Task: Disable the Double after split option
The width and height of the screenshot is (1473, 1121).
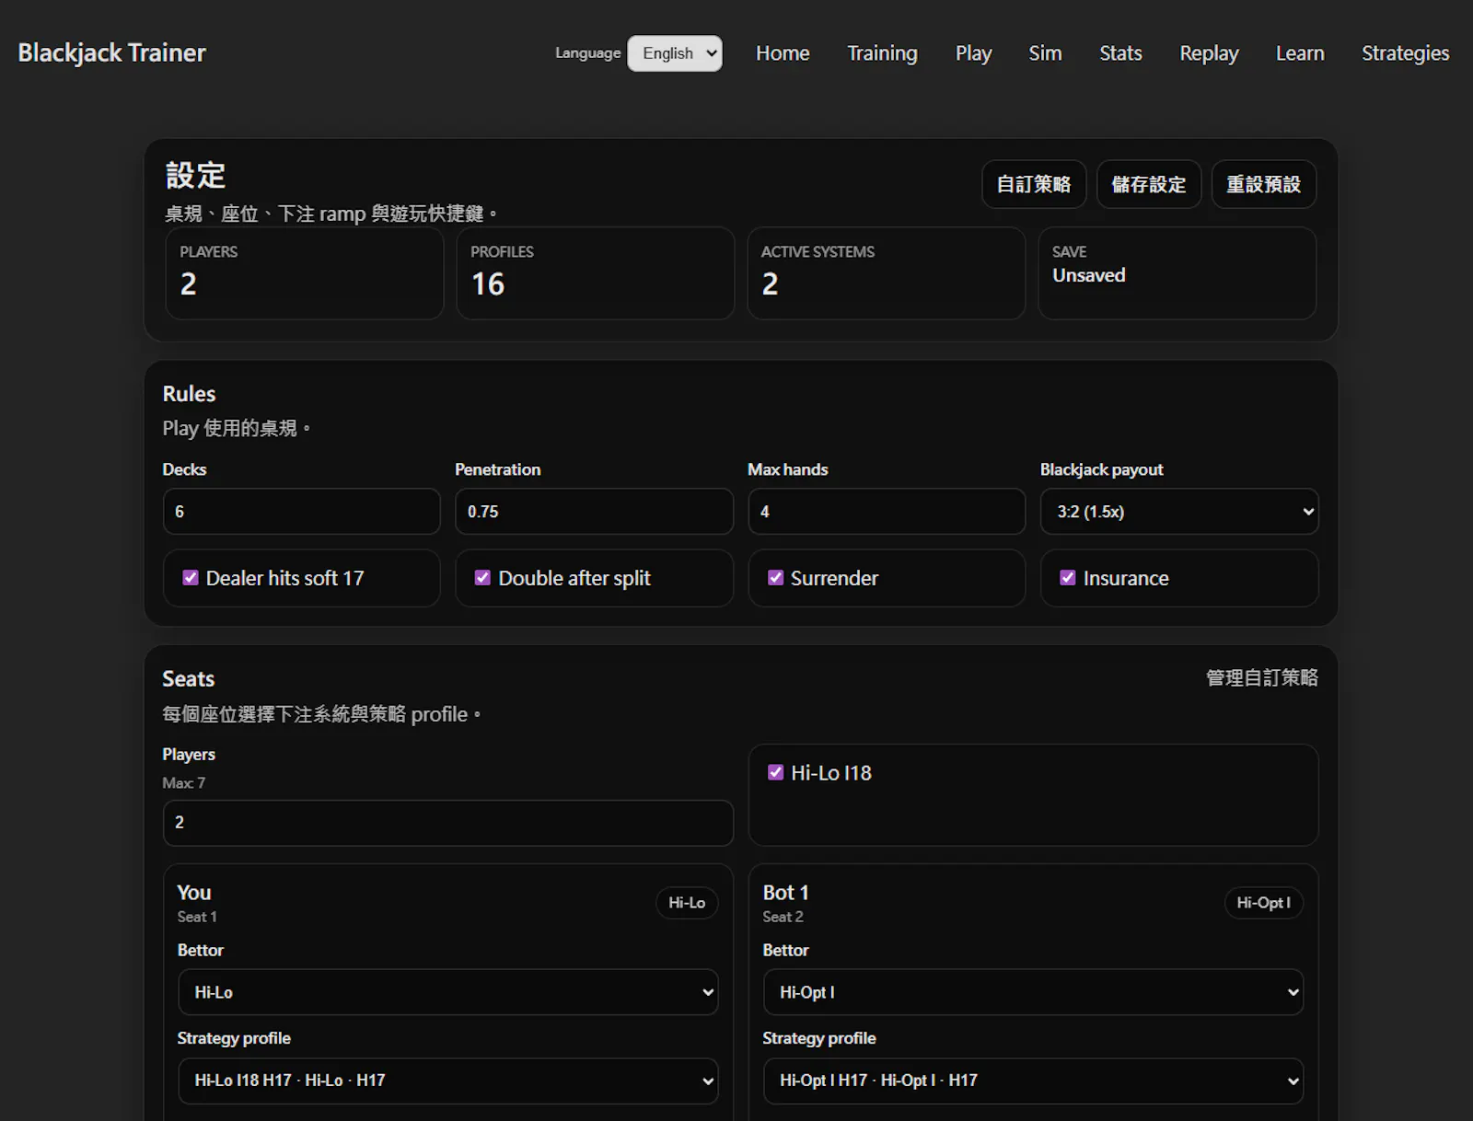Action: click(482, 578)
